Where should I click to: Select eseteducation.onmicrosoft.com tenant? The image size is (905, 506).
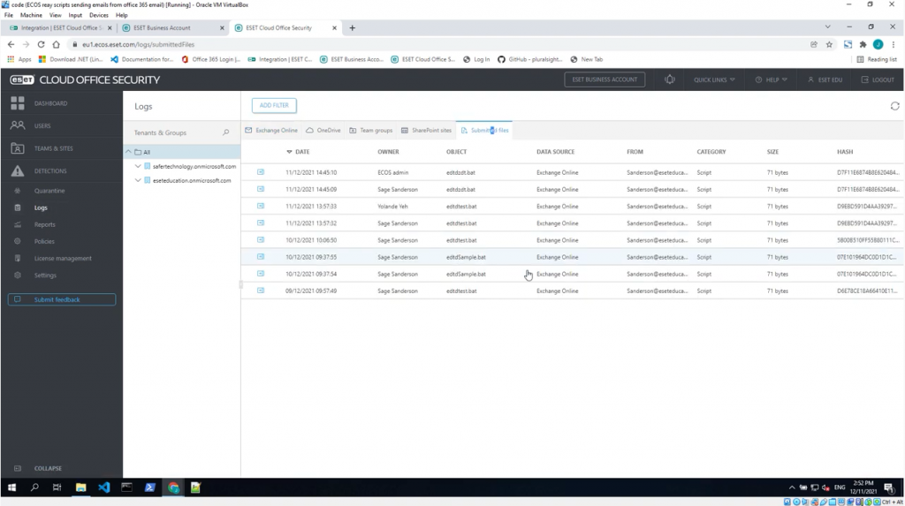[x=192, y=181]
